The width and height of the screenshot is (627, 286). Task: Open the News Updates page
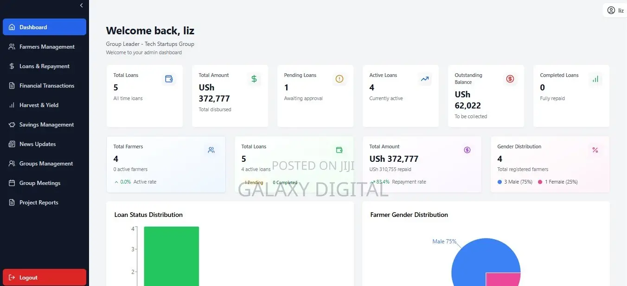click(45, 144)
